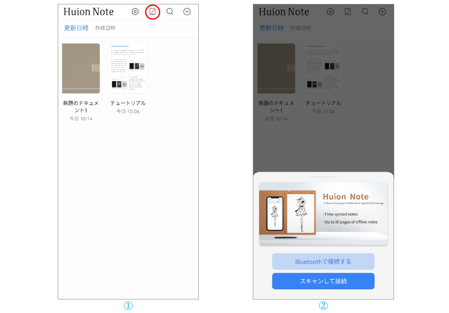
Task: Click the 無題のドキュメント1 title text
Action: tap(81, 107)
